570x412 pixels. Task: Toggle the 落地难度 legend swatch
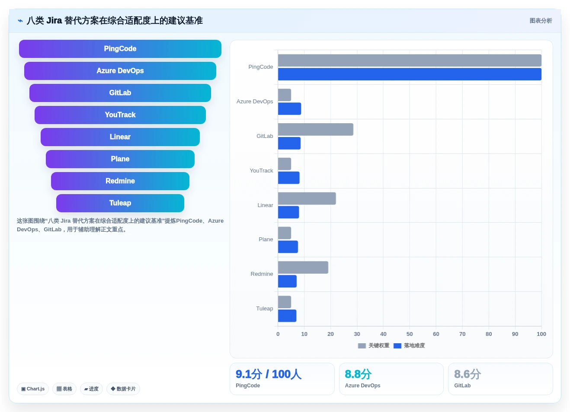pyautogui.click(x=397, y=346)
